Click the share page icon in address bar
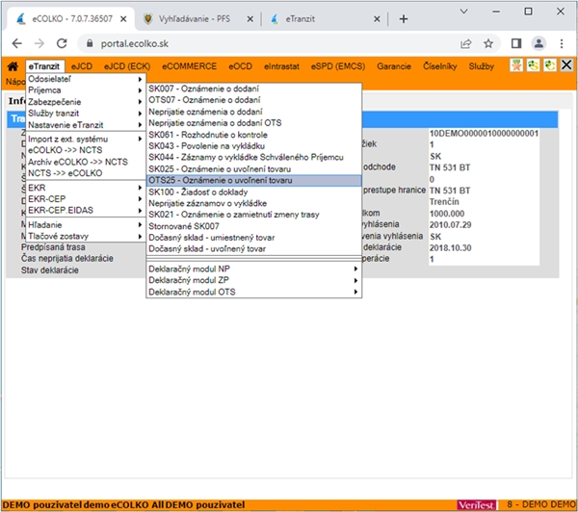 [466, 43]
